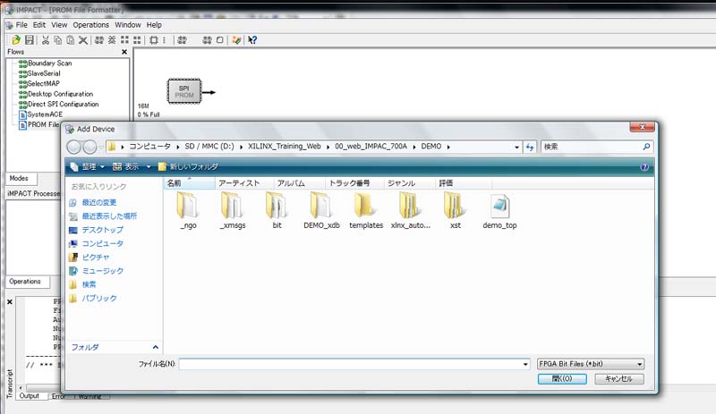Select the demo_top bit file
Screen dimensions: 716x414
(x=499, y=210)
